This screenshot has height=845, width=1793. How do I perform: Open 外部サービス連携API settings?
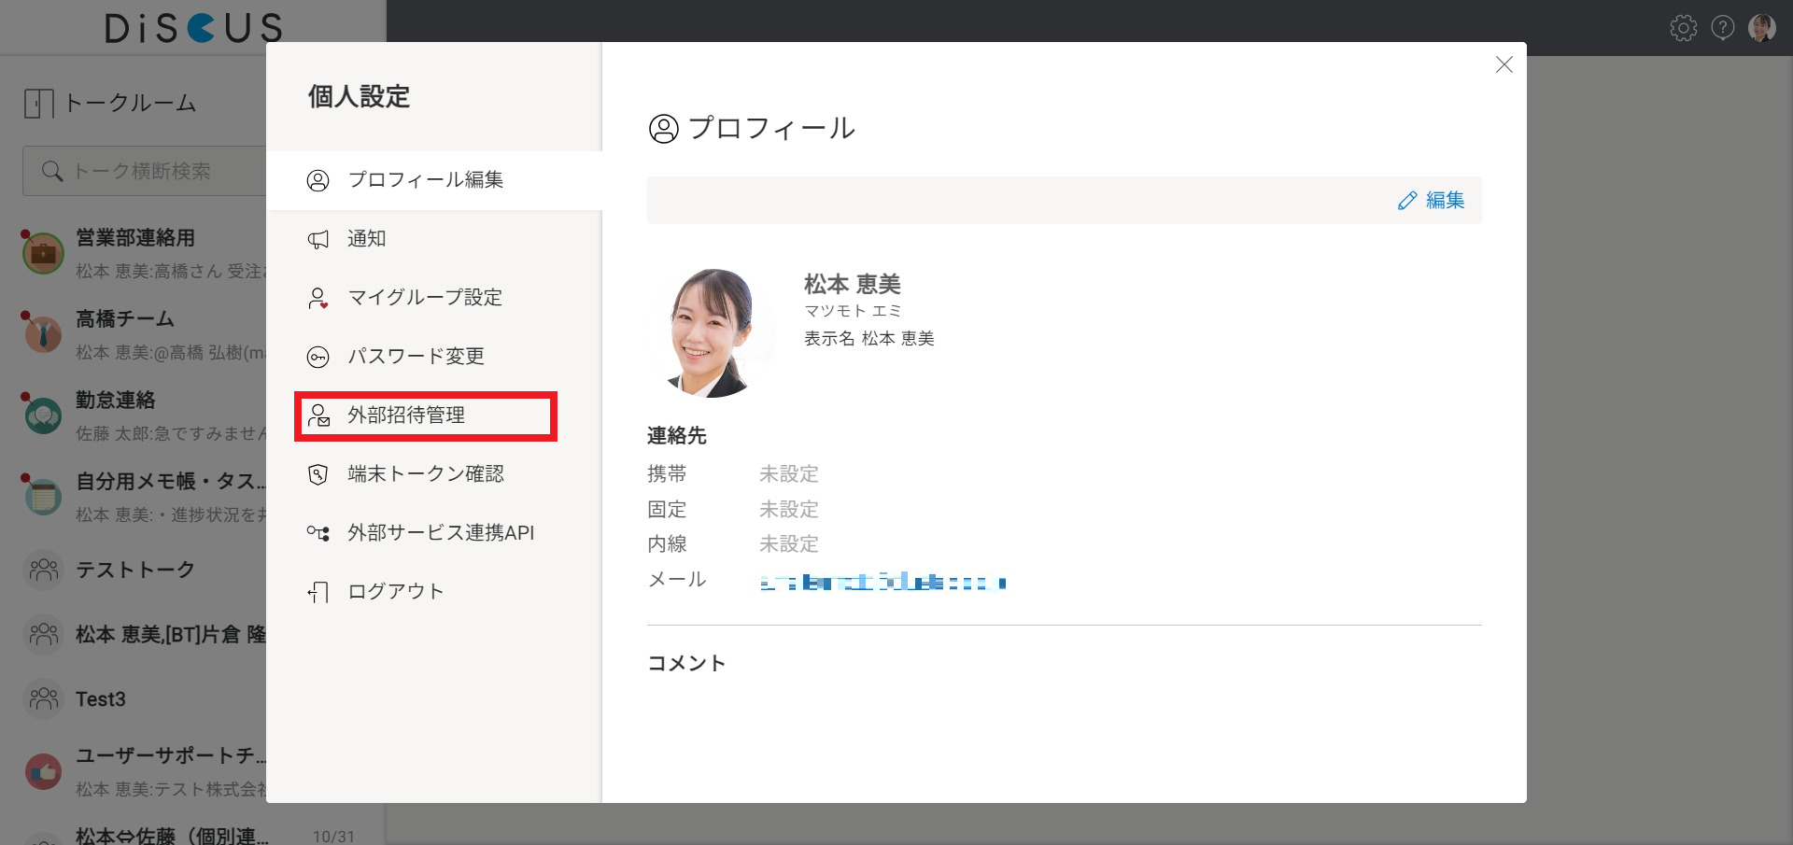click(434, 533)
